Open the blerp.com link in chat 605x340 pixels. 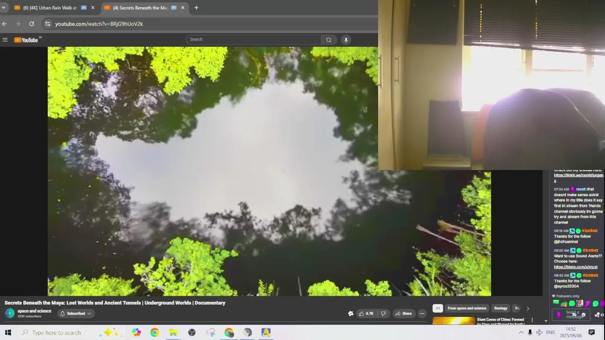point(576,267)
